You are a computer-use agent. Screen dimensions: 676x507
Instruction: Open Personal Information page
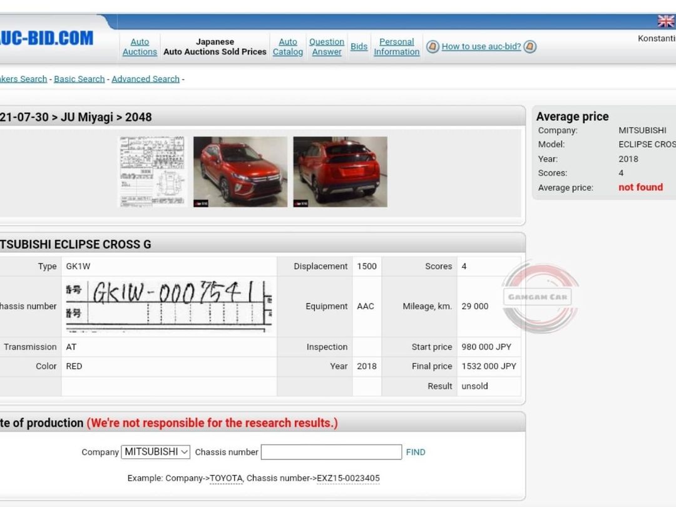396,46
